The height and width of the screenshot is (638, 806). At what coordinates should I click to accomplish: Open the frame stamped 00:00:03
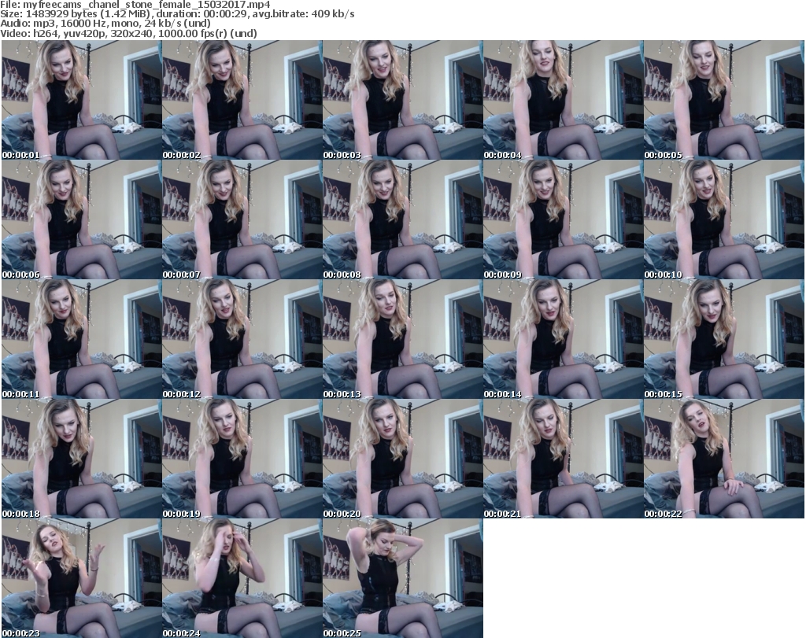coord(402,100)
